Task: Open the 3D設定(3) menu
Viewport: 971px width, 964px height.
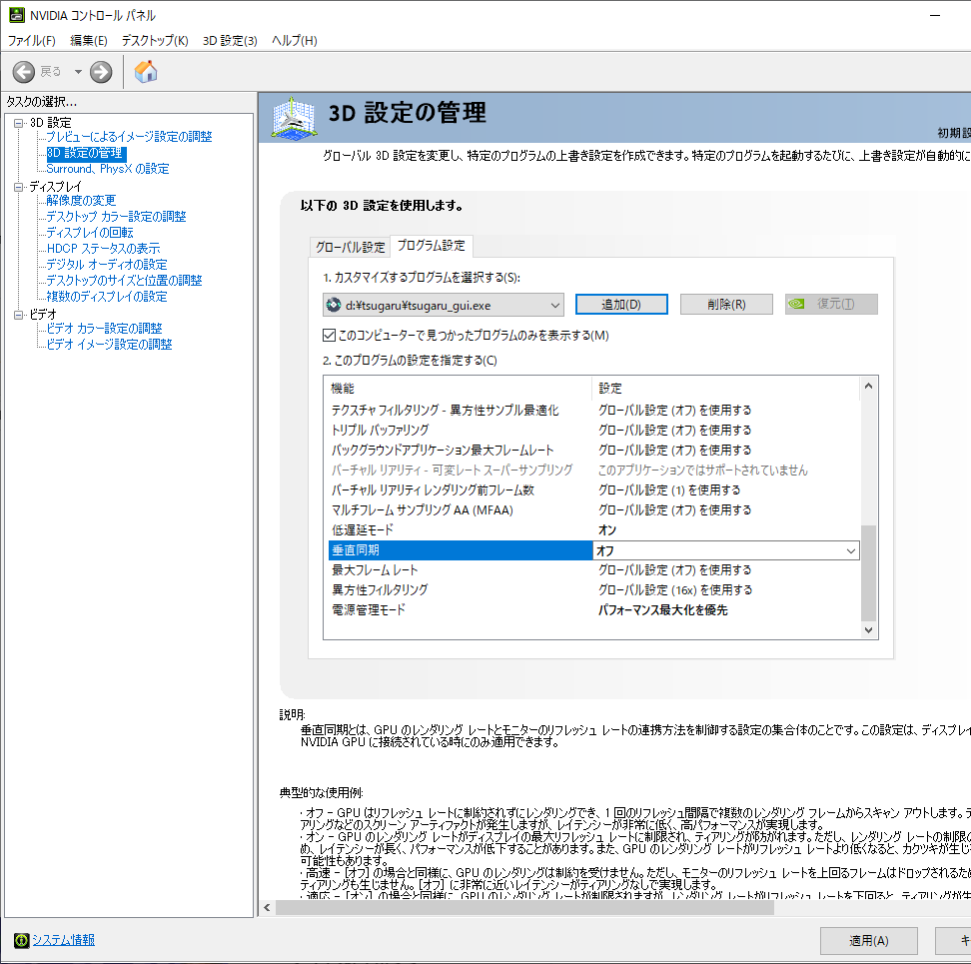Action: click(230, 41)
